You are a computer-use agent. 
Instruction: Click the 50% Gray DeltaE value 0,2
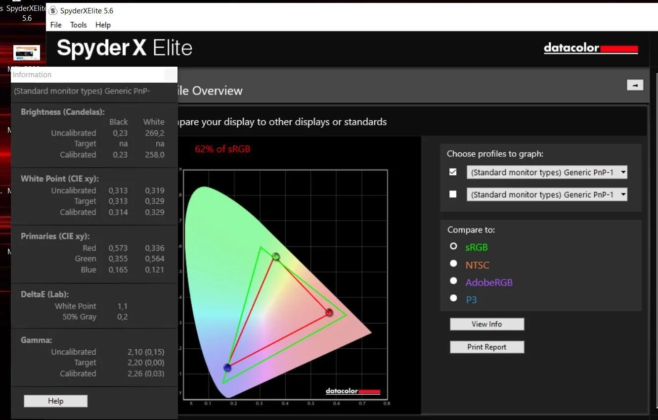123,317
